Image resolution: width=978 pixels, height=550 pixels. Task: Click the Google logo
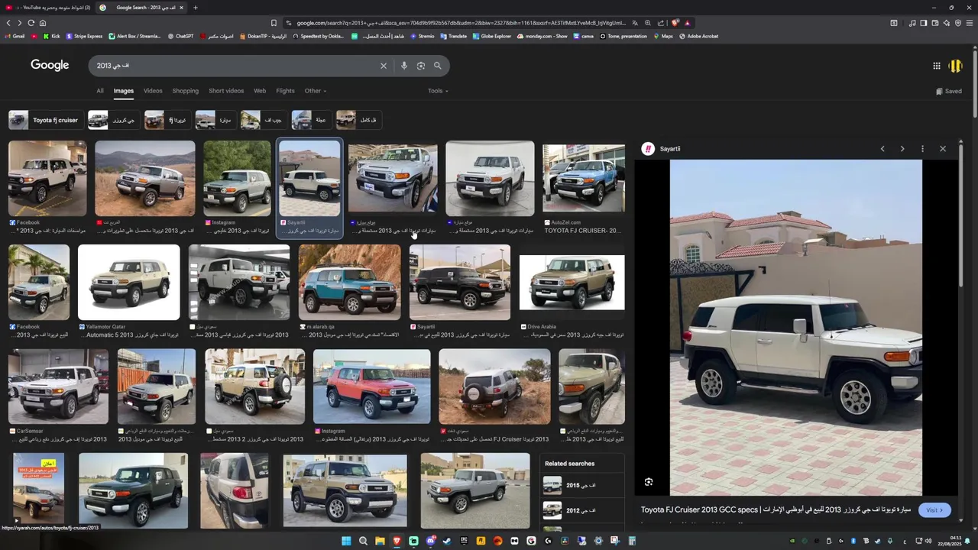tap(50, 65)
